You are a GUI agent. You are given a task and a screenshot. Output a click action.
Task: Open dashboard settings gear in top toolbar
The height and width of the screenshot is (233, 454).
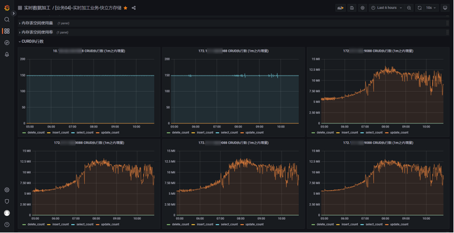click(363, 8)
